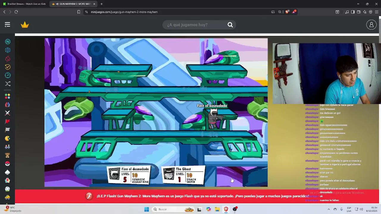Viewport: 381px width, 214px height.
Task: Open the Windows Start menu
Action: [146, 209]
